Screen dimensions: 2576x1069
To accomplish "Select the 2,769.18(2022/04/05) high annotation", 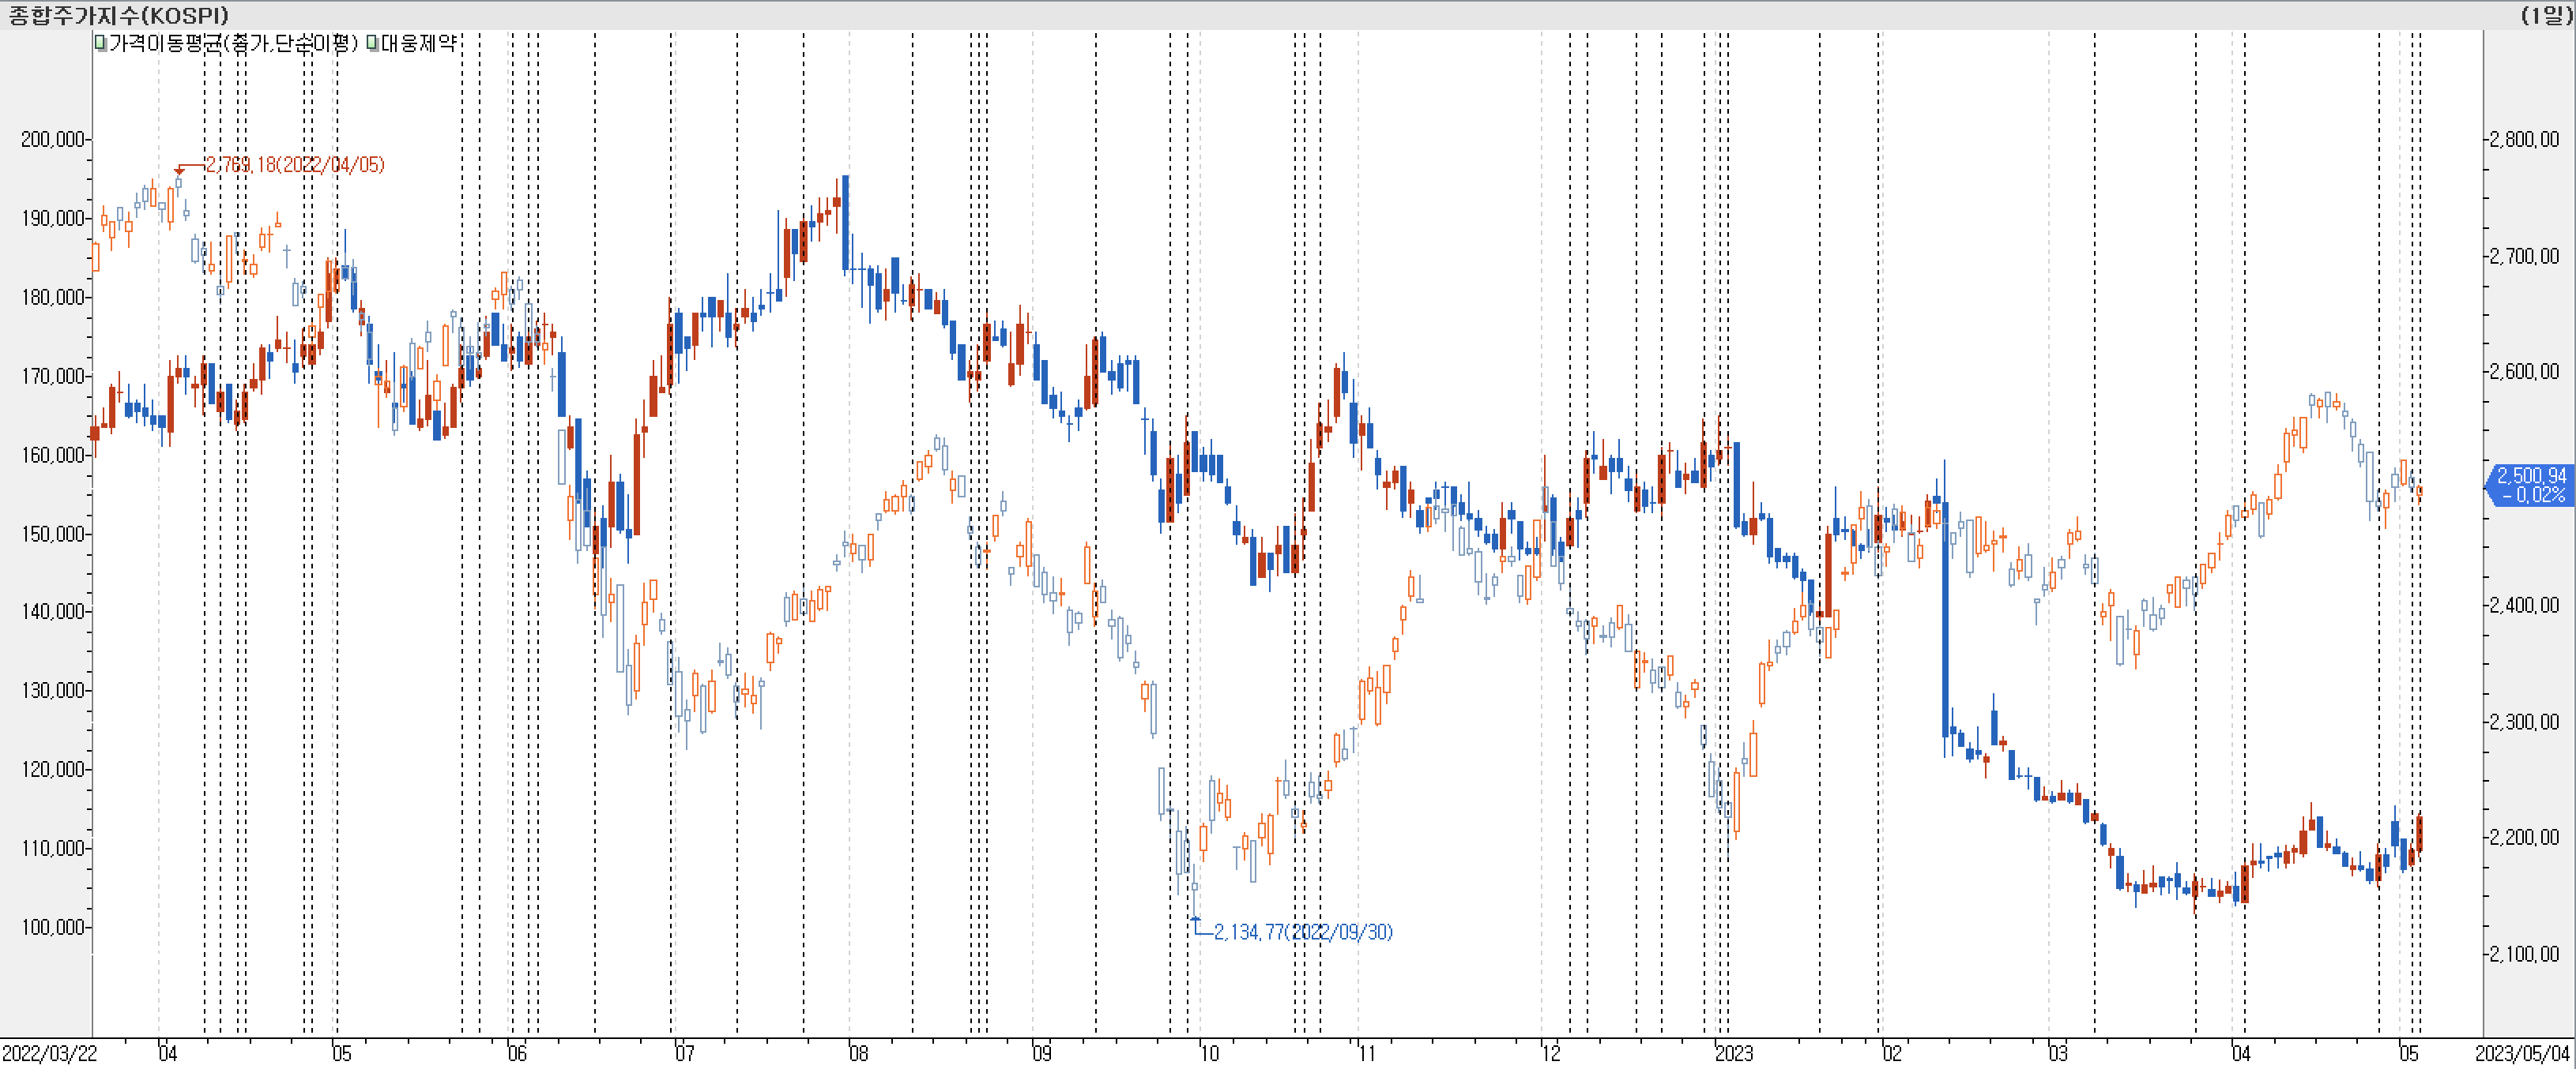I will (295, 165).
